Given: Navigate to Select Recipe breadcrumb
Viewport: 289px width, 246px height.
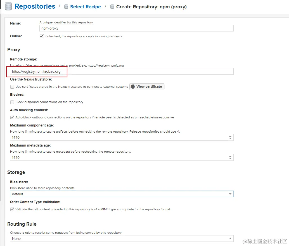Looking at the screenshot, I should (x=85, y=7).
